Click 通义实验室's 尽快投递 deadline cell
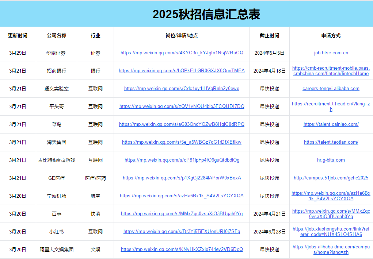Screen dimensions: 373x259 click(269, 89)
